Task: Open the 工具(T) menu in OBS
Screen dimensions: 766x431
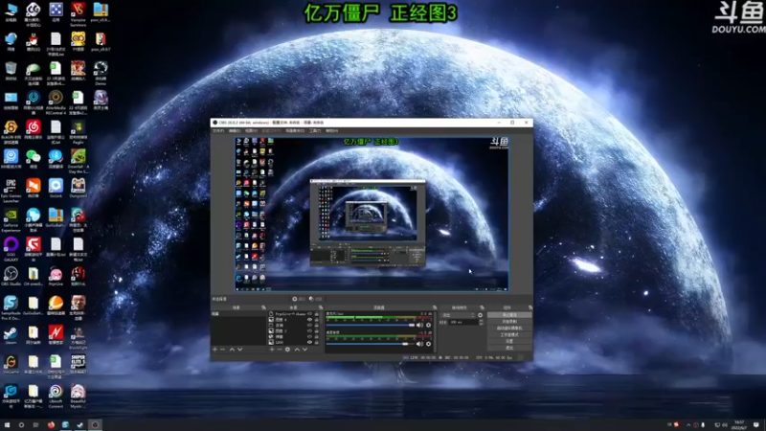Action: (x=315, y=130)
